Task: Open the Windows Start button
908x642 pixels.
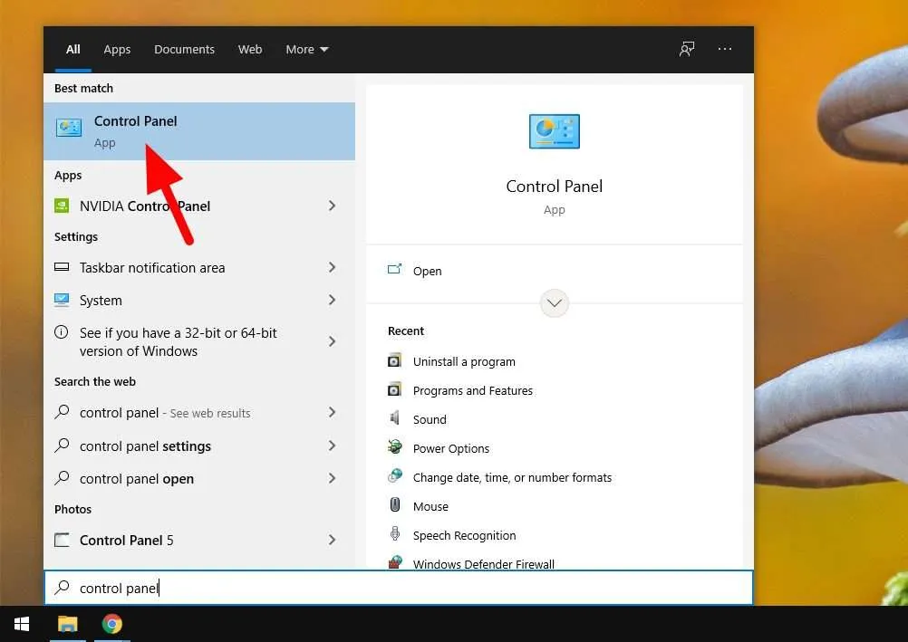Action: click(x=22, y=624)
